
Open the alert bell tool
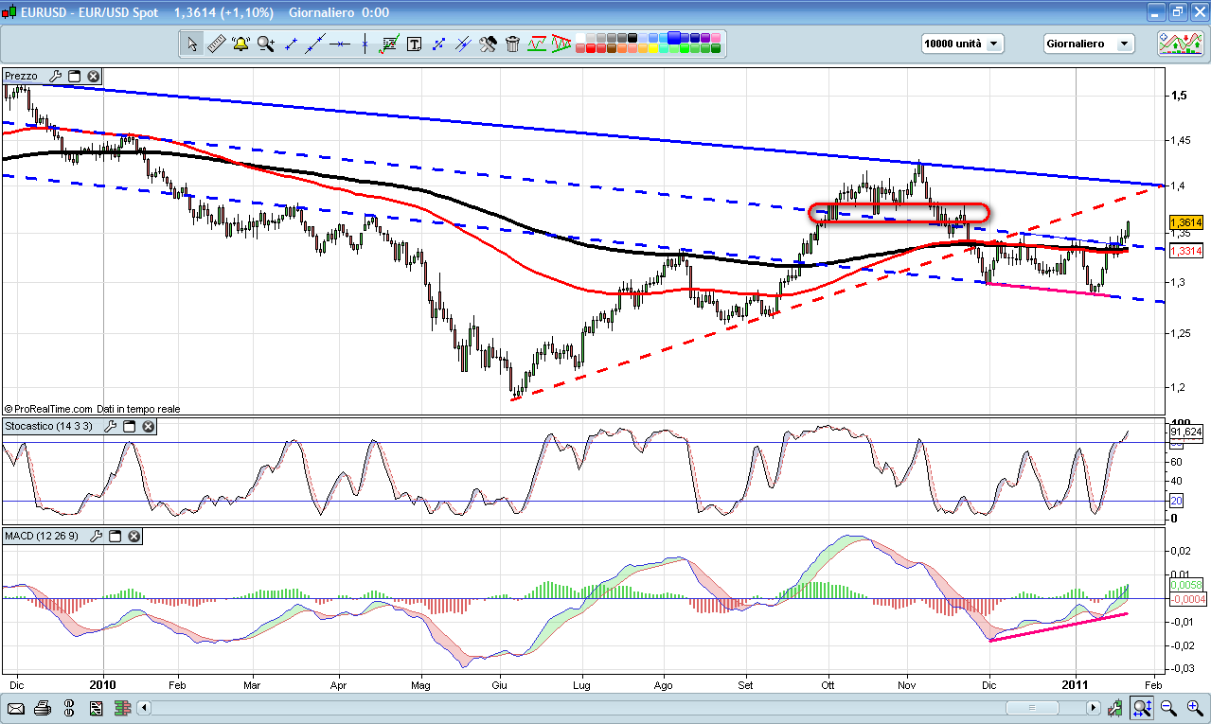240,44
